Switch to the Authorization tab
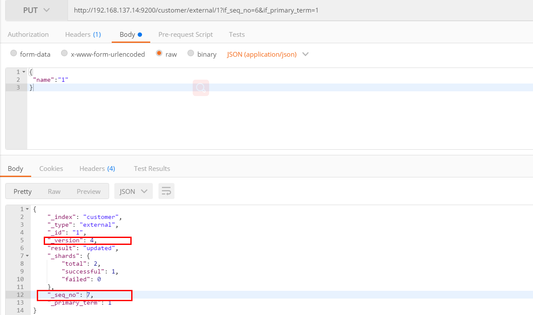This screenshot has width=533, height=315. [x=28, y=35]
